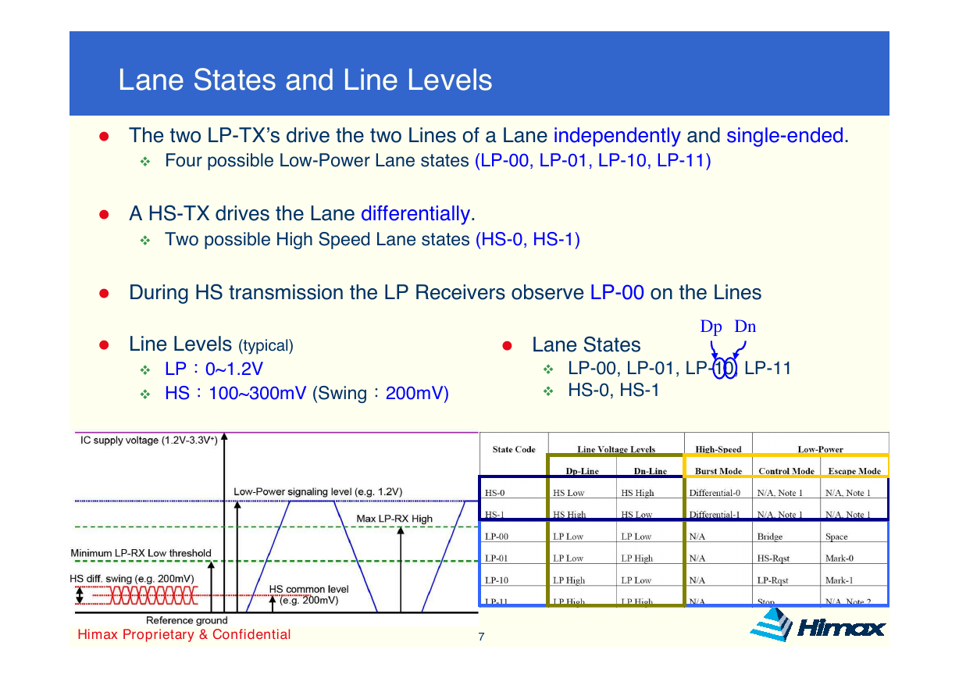The image size is (959, 678).
Task: Select the blue word "single-ended"
Action: click(x=785, y=136)
